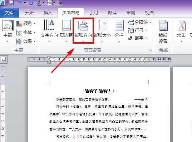Expand the 文字方向 dropdown arrow
The image size is (192, 142).
[49, 41]
